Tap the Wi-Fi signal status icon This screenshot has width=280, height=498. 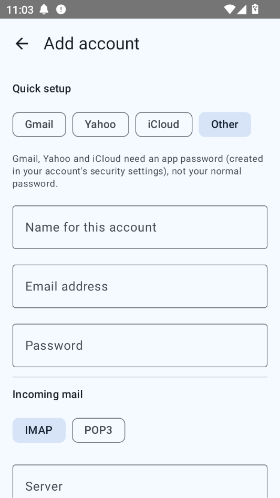[230, 9]
